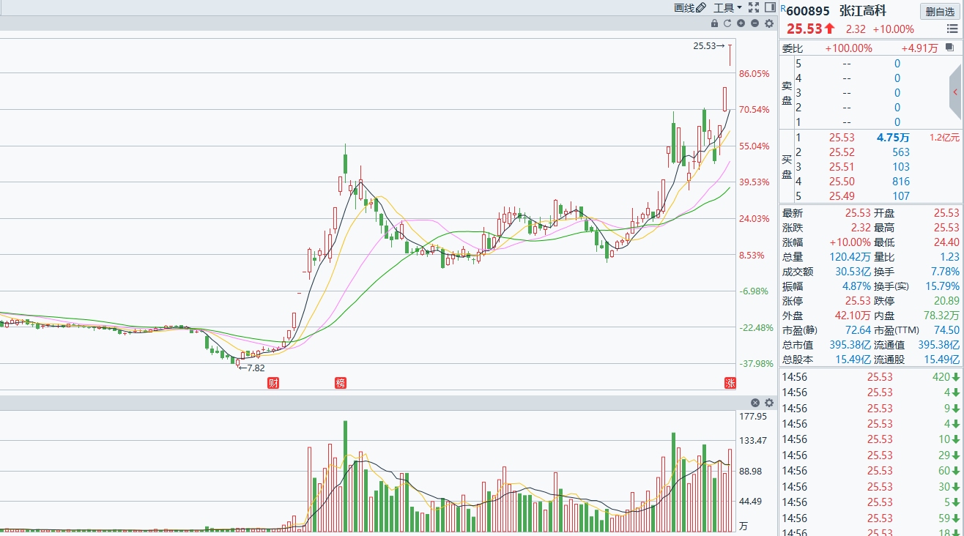Click the R margin-trading tag before 600895
The width and height of the screenshot is (964, 536).
tap(782, 9)
